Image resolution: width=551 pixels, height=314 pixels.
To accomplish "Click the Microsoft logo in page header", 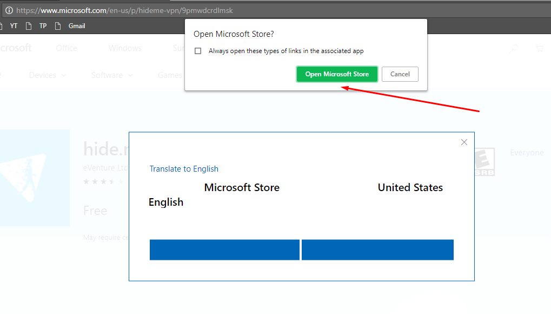I will click(16, 48).
